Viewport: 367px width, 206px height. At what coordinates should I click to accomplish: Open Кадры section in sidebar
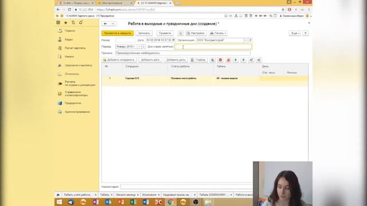(x=69, y=39)
